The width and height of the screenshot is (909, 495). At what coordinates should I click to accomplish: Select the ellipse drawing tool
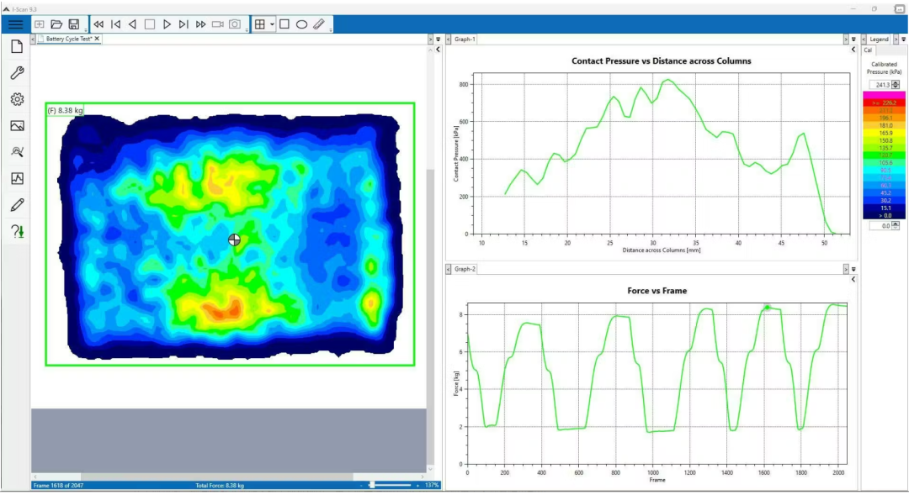click(301, 24)
